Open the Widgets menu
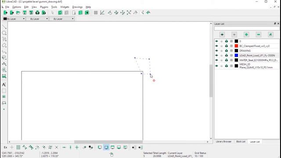Image resolution: width=281 pixels, height=158 pixels. pos(65,7)
